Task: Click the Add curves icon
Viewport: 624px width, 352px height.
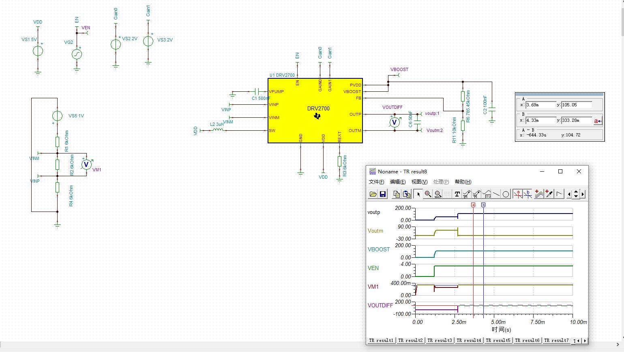Action: pyautogui.click(x=539, y=194)
